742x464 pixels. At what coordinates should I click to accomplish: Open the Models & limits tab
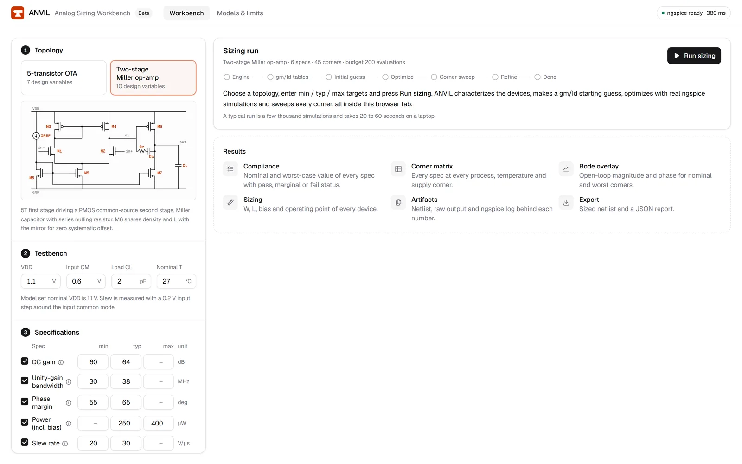tap(240, 13)
